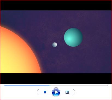Click the dark shadow spot left of moon

pos(43,47)
